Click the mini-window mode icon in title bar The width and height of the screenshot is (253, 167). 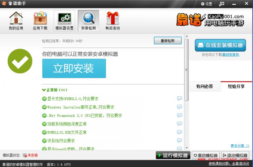coord(222,4)
